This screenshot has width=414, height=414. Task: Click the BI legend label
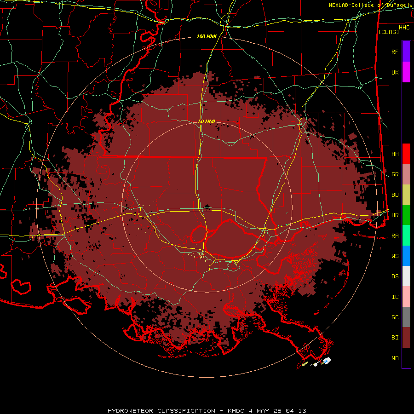point(395,338)
